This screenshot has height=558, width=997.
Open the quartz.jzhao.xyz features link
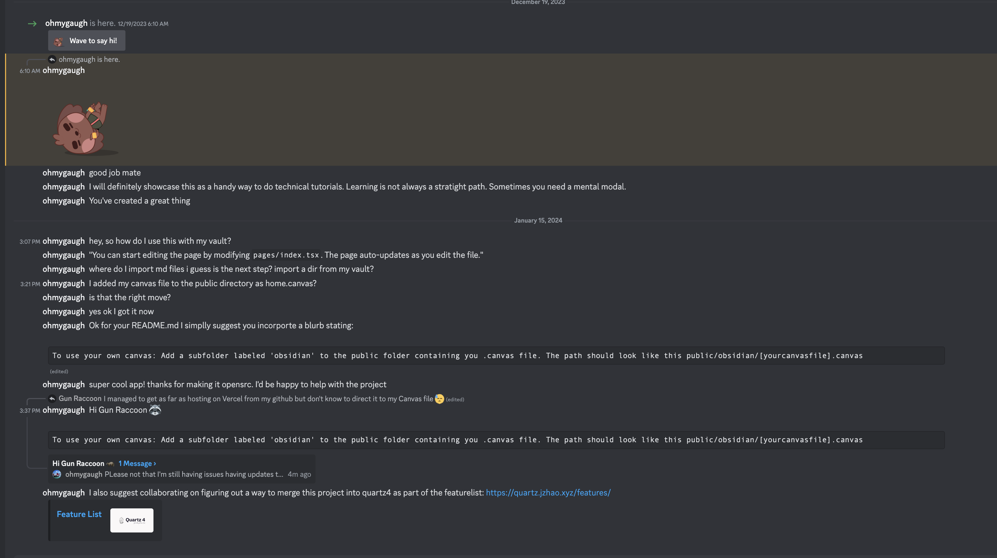(x=548, y=493)
